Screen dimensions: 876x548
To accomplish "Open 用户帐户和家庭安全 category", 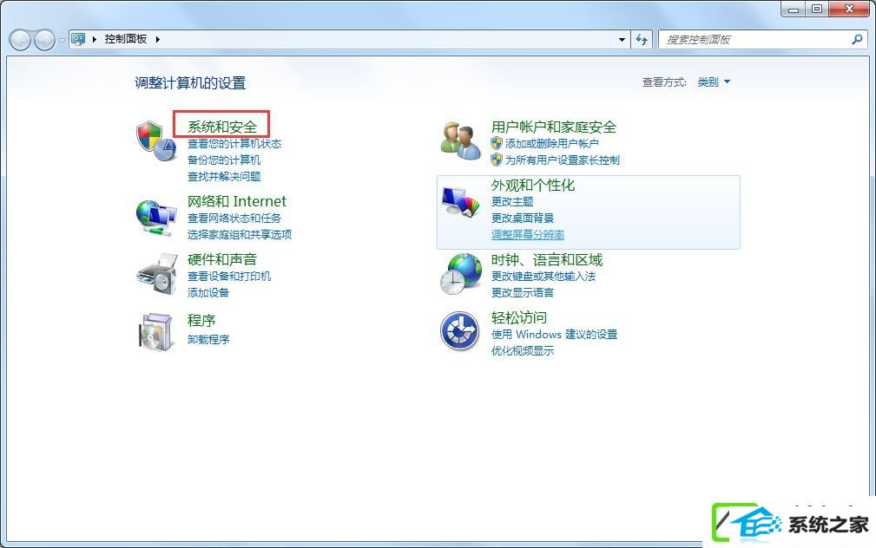I will (554, 127).
